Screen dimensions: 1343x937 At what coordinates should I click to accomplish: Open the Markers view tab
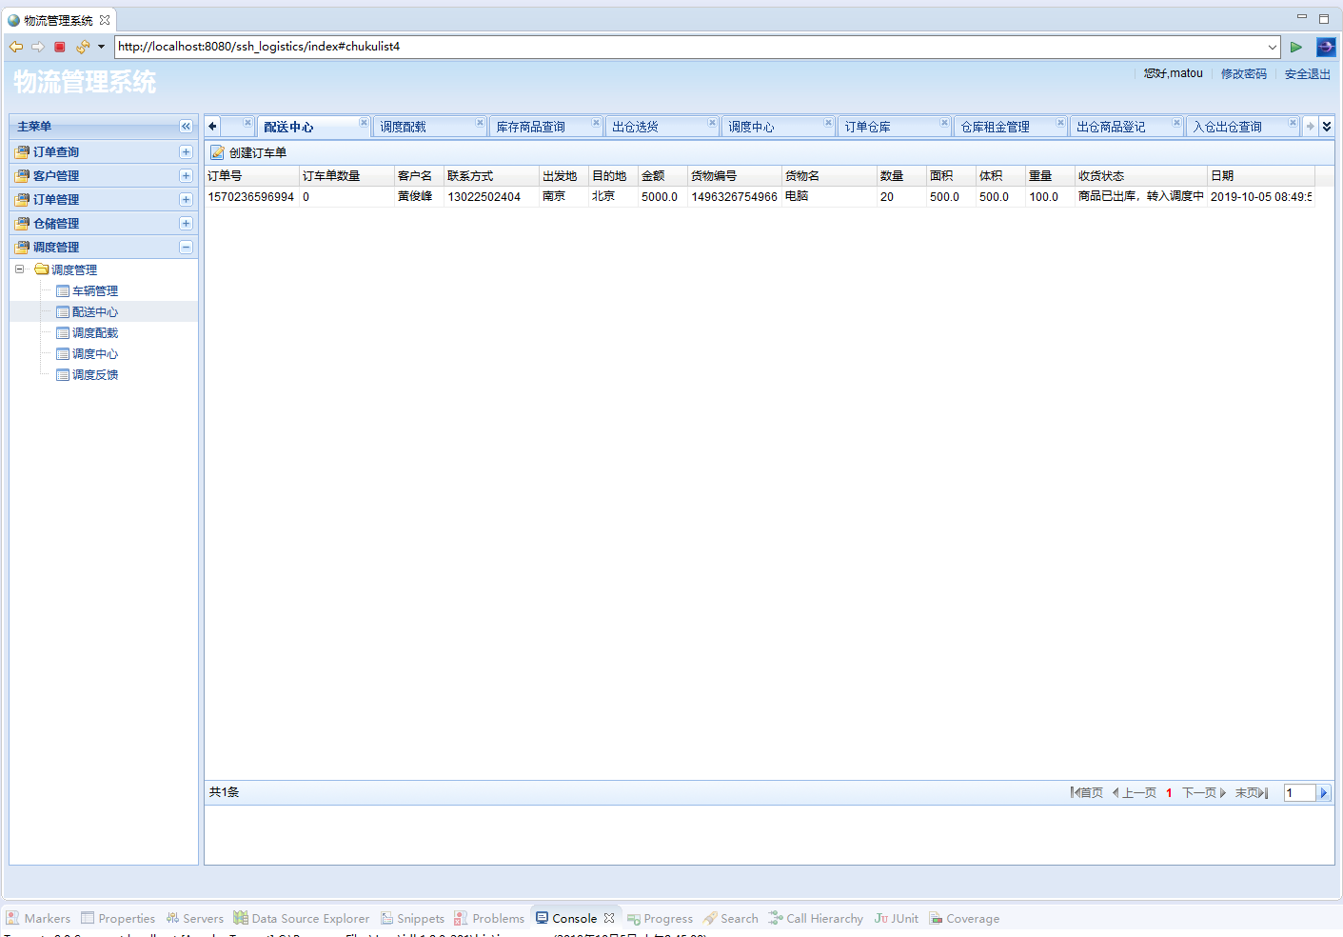[39, 919]
